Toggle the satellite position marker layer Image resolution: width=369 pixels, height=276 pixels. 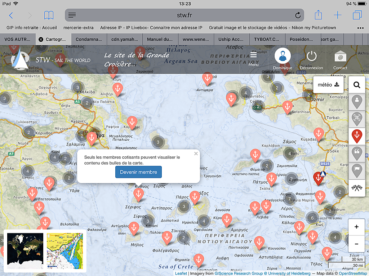tap(357, 119)
